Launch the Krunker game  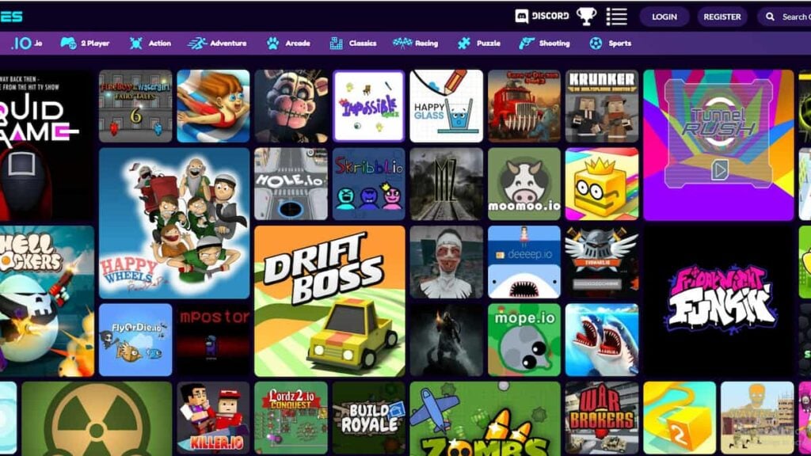click(x=602, y=106)
